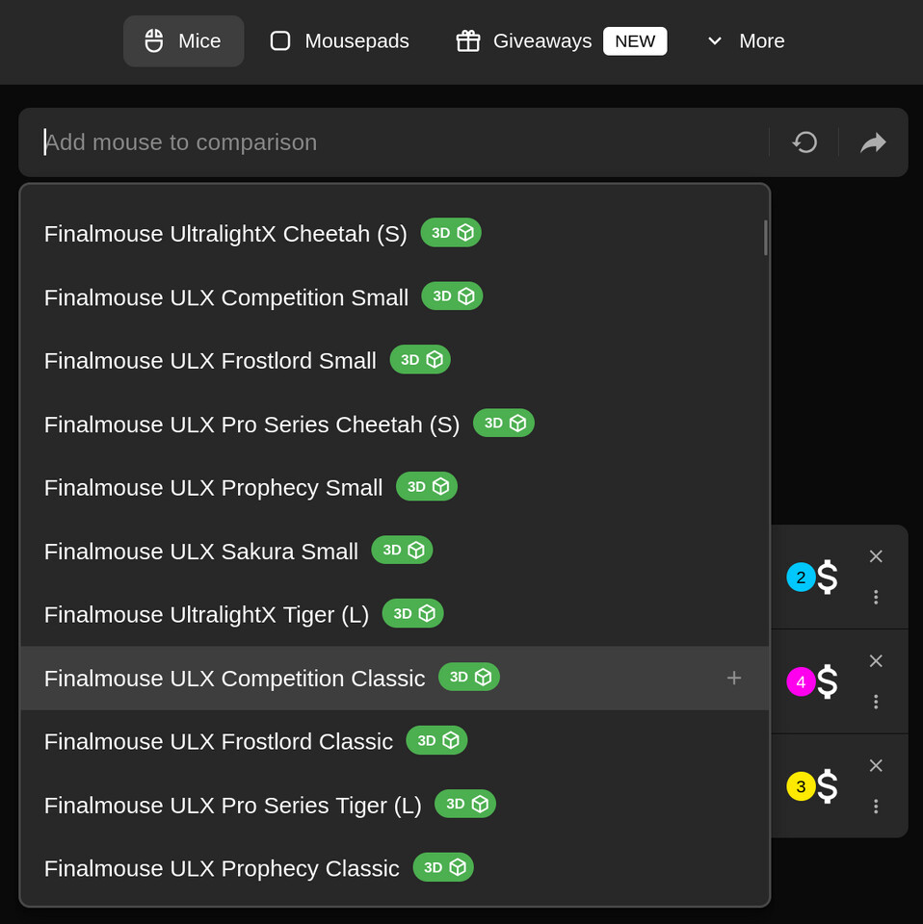This screenshot has height=924, width=923.
Task: Select Finalmouse ULX Prophecy Small
Action: (x=213, y=487)
